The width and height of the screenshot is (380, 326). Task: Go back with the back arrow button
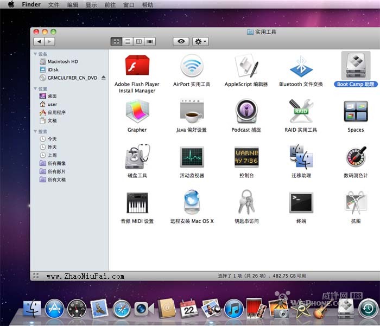click(39, 41)
